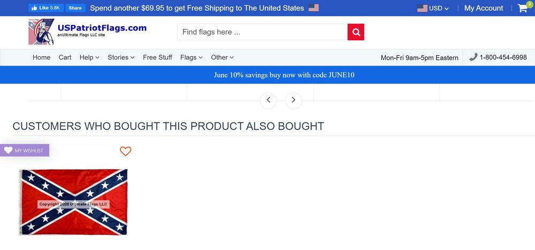Click the red search magnifier button
Screen dimensions: 535x250
click(x=356, y=32)
